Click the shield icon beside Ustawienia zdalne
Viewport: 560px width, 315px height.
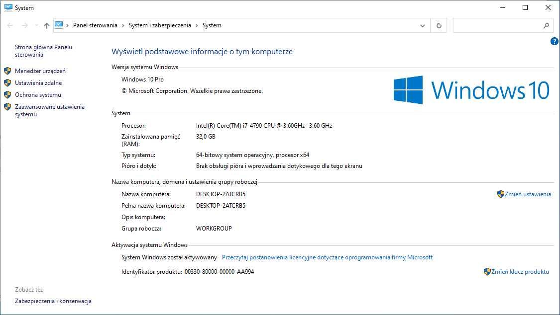[7, 82]
